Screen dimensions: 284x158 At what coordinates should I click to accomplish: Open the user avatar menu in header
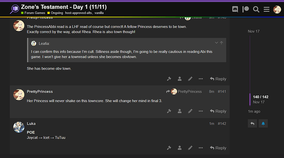tap(277, 9)
